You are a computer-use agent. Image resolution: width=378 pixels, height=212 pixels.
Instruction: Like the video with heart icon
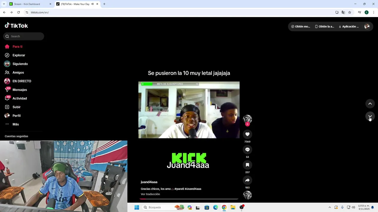tap(247, 134)
